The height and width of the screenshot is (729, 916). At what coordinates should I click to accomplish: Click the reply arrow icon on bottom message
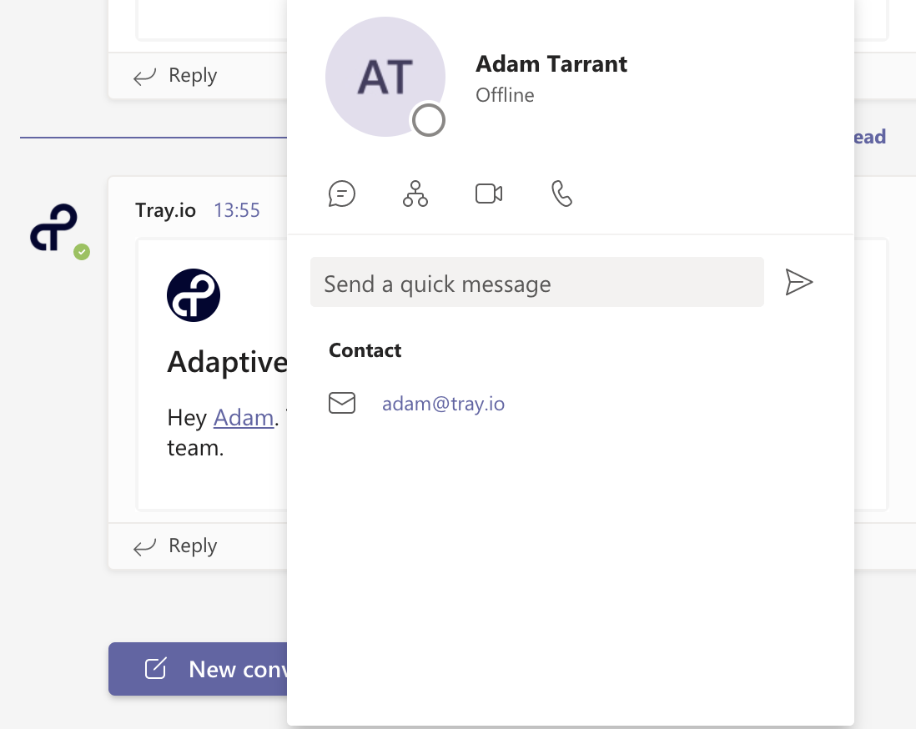pyautogui.click(x=144, y=545)
